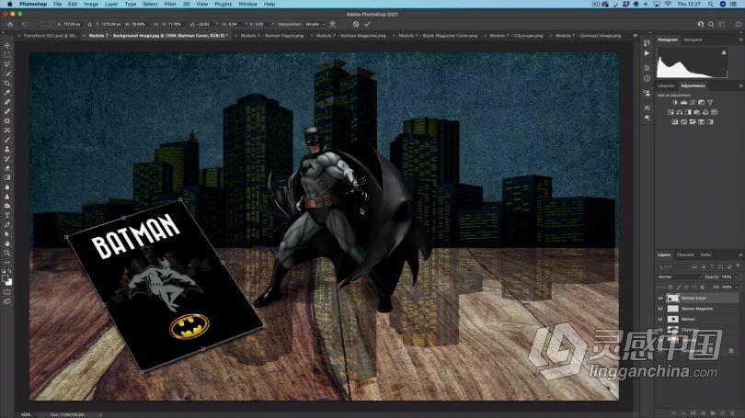Screen dimensions: 745x418
Task: Select the Move tool
Action: 7,46
